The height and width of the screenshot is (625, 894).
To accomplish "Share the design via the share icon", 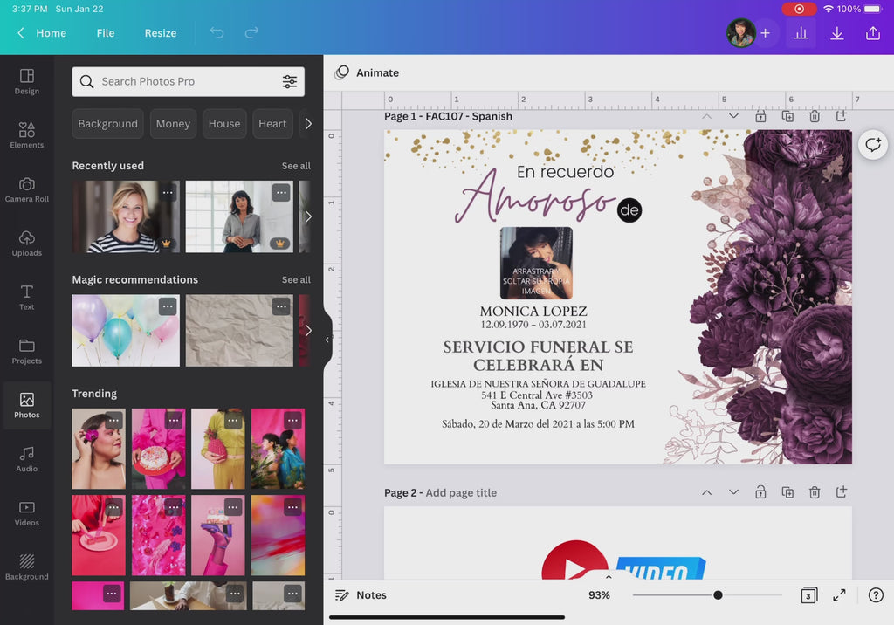I will [x=873, y=33].
